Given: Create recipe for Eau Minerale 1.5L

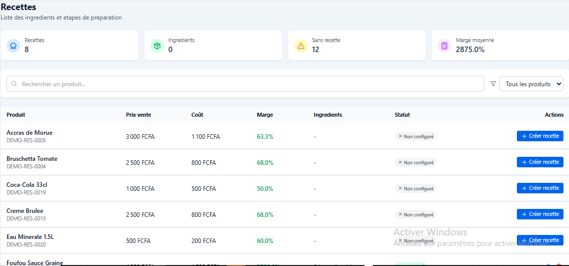Looking at the screenshot, I should click(540, 240).
